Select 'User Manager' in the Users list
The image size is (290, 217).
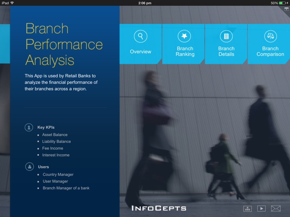click(x=55, y=182)
